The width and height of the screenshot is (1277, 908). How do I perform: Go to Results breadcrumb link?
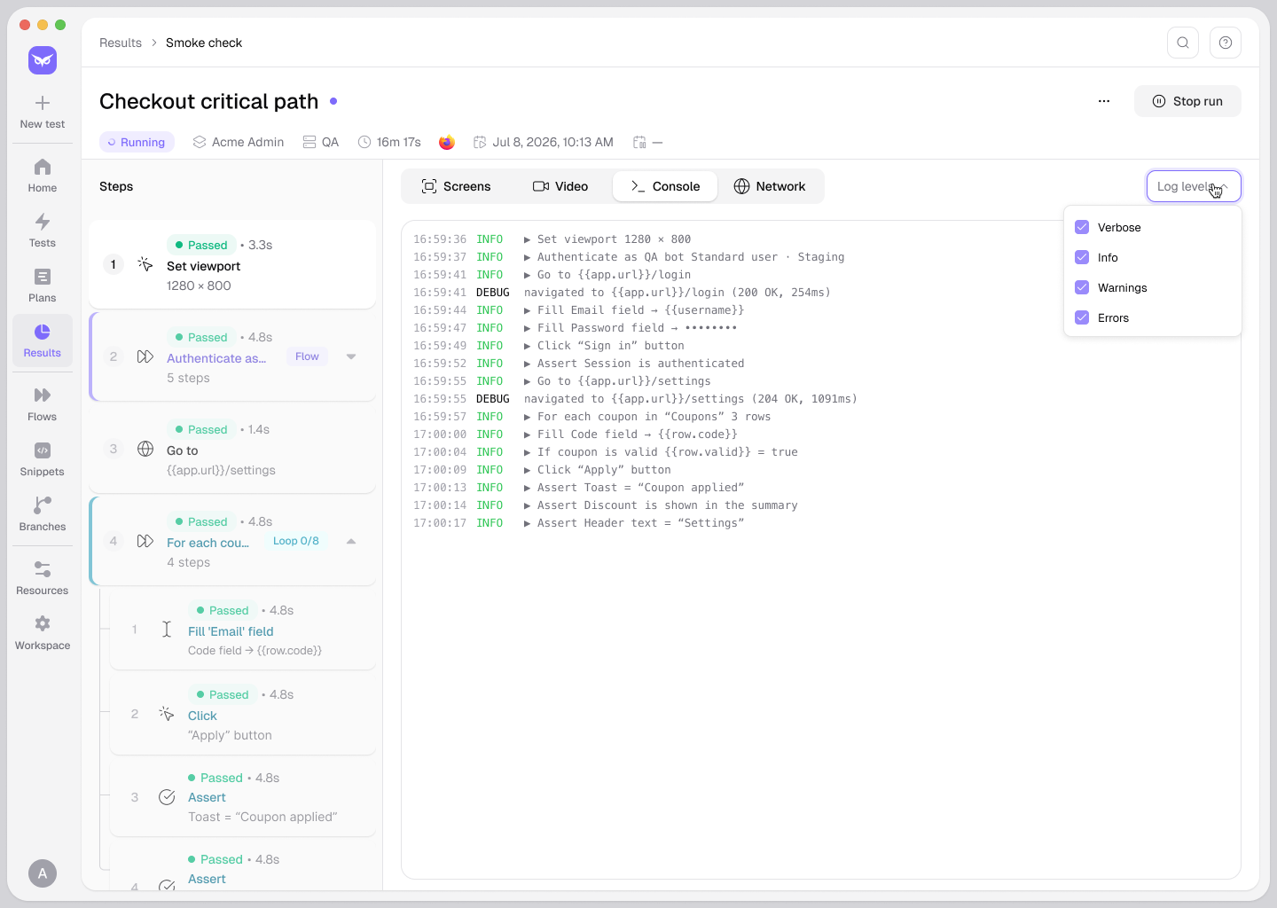121,43
